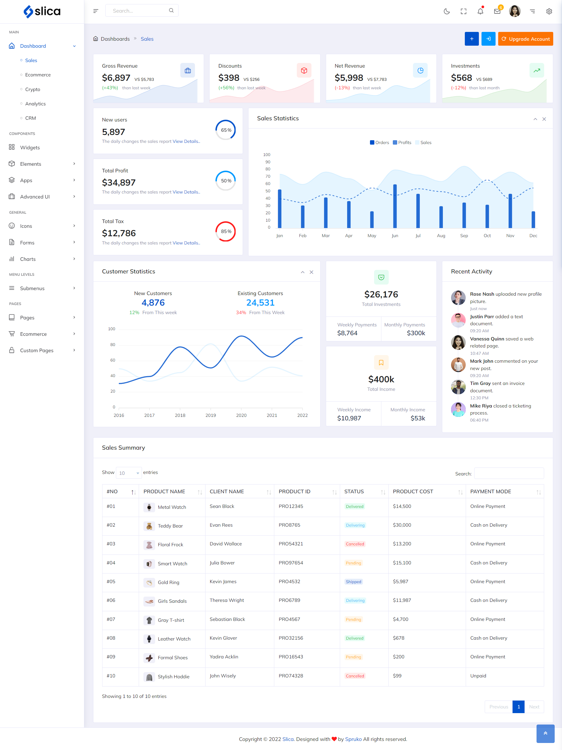Click View Details under New users

[186, 141]
